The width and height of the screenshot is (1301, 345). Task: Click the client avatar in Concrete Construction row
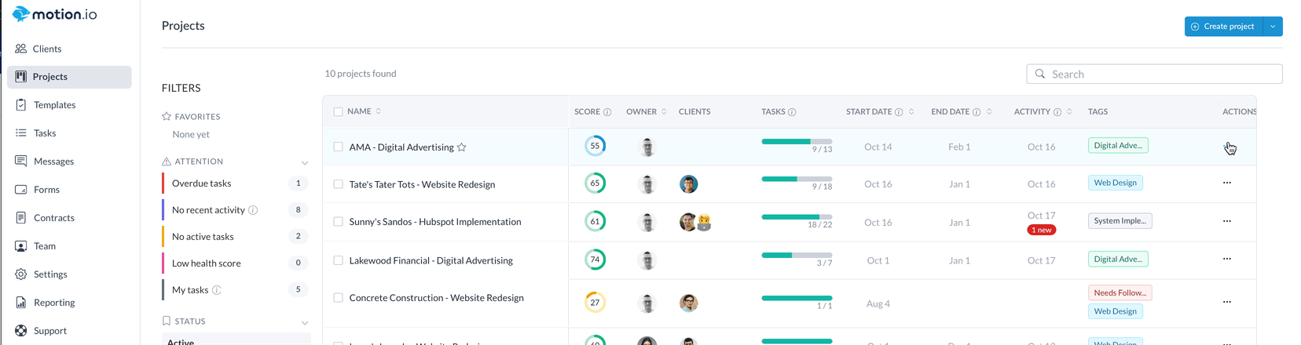click(689, 303)
